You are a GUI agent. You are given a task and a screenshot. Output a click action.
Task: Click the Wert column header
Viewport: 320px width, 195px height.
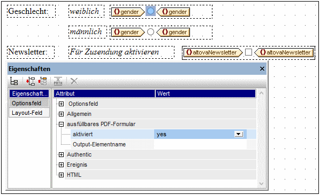coord(205,93)
